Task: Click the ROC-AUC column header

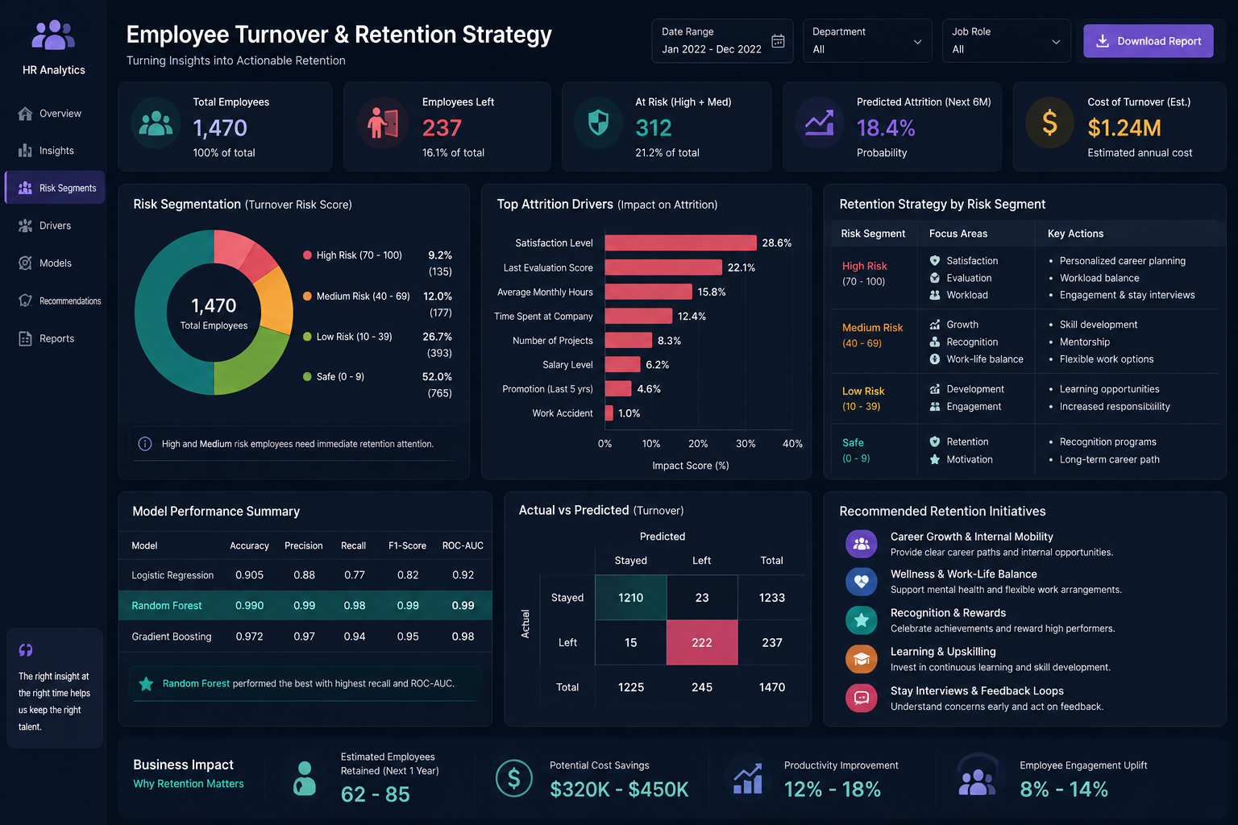Action: click(463, 546)
